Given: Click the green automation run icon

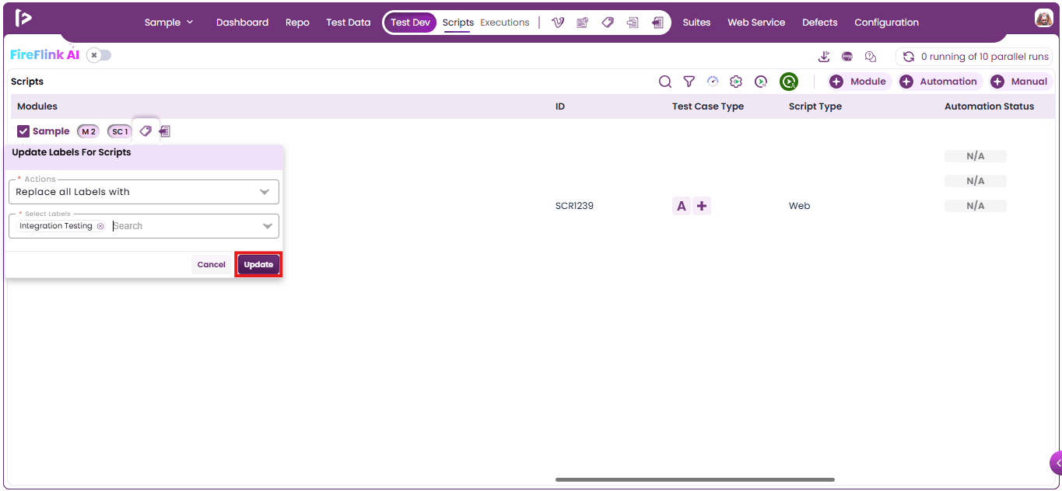Looking at the screenshot, I should click(x=789, y=82).
